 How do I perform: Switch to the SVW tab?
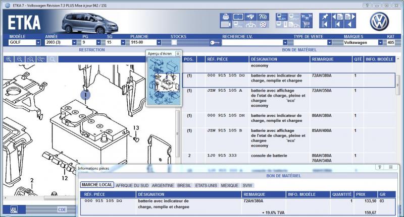(247, 185)
